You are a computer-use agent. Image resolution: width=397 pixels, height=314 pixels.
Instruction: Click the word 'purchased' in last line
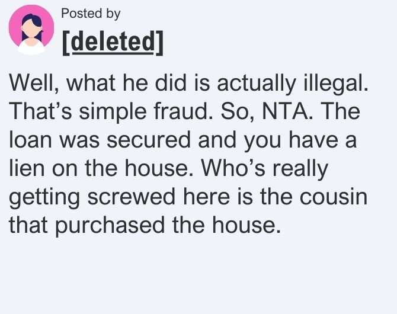coord(110,225)
